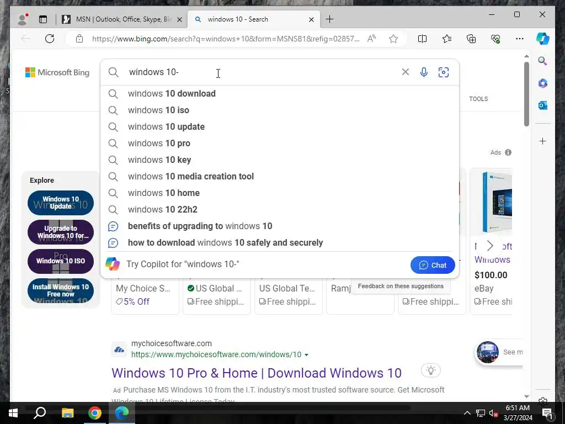Expand mychoicesoftware URL dropdown arrow

point(306,355)
